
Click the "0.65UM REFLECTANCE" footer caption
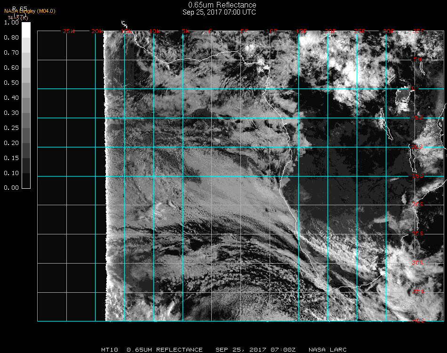coord(165,350)
